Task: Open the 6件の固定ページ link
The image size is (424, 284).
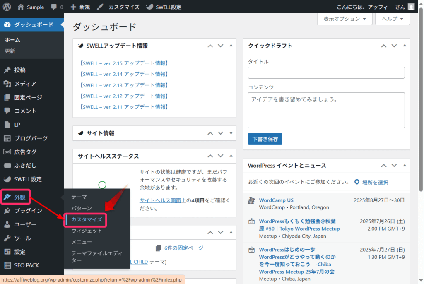Action: [184, 248]
